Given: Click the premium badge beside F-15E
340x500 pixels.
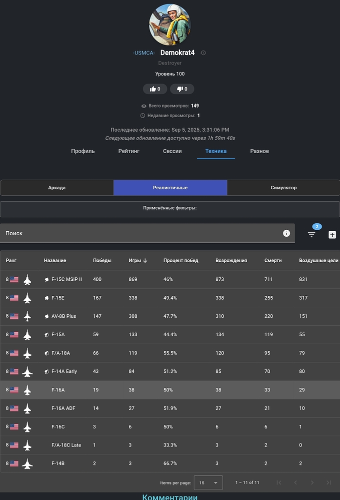Looking at the screenshot, I should [x=46, y=298].
